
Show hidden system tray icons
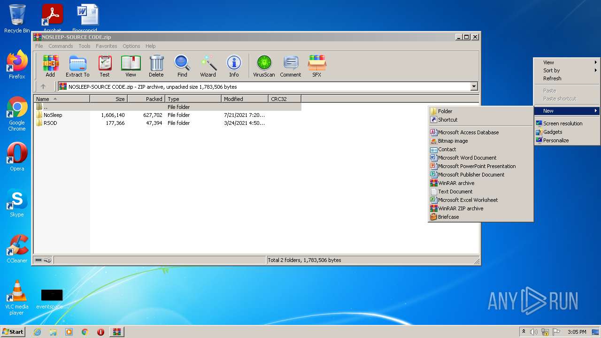[524, 332]
